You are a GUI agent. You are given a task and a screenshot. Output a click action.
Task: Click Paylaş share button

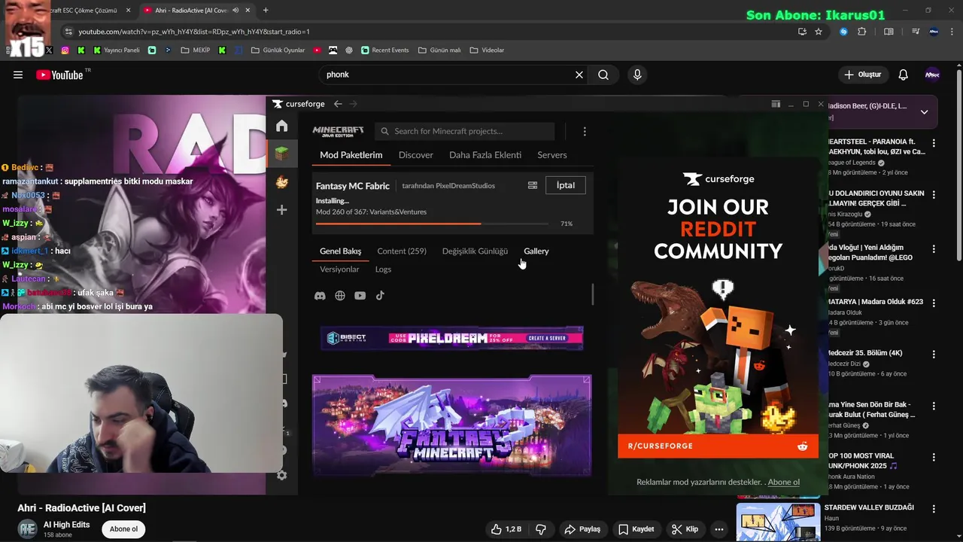(x=582, y=529)
